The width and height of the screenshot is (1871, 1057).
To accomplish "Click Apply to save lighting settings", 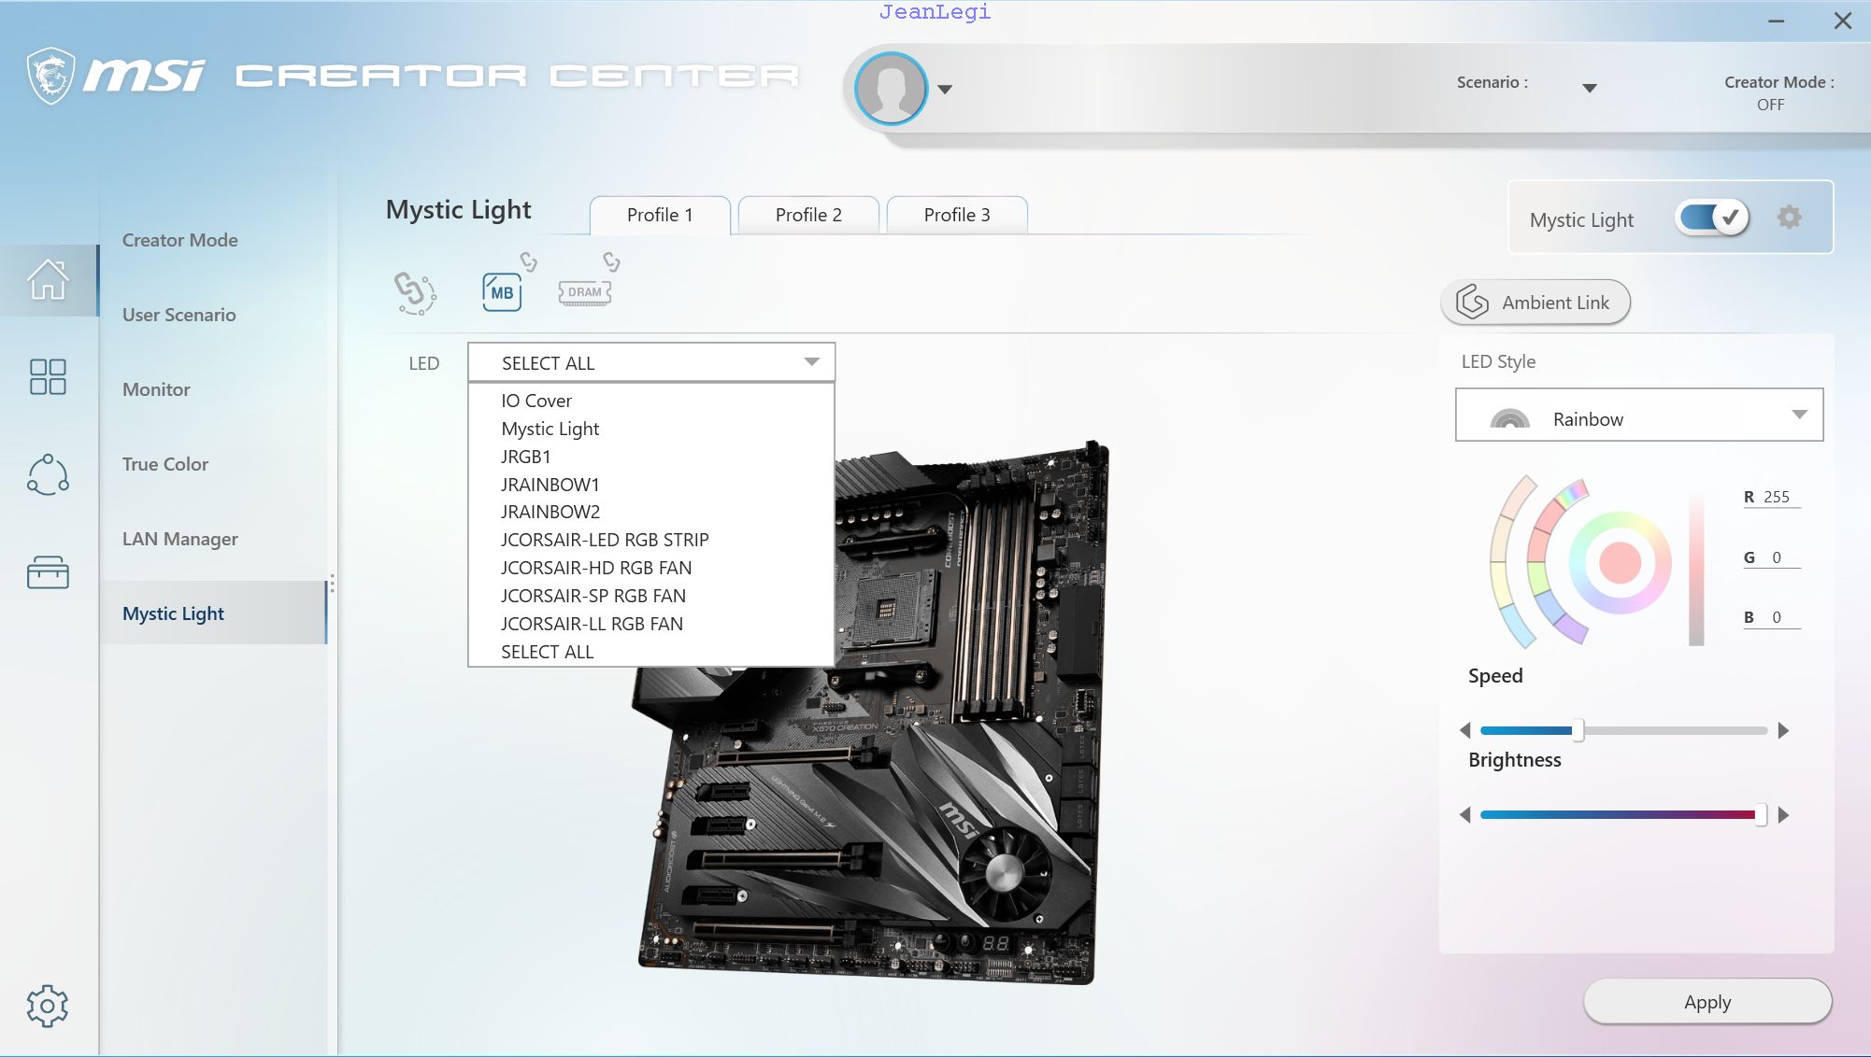I will click(1706, 1000).
